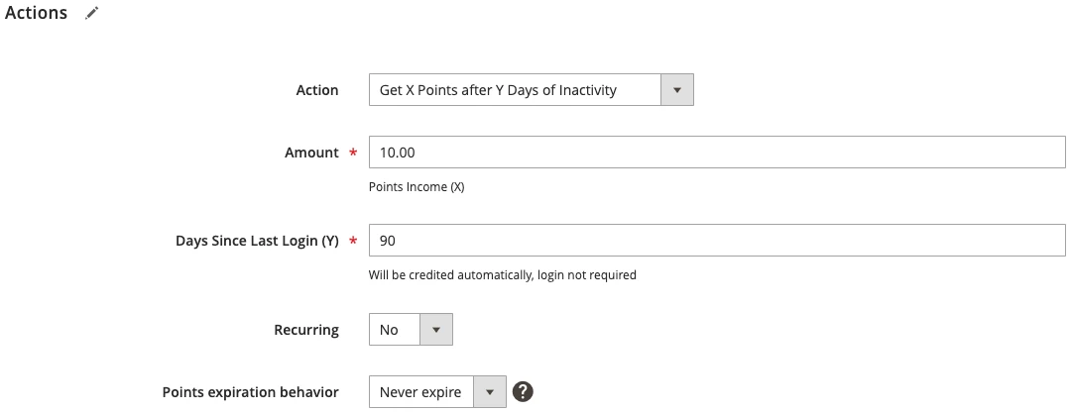Click the Points Income (X) hint text

[416, 186]
